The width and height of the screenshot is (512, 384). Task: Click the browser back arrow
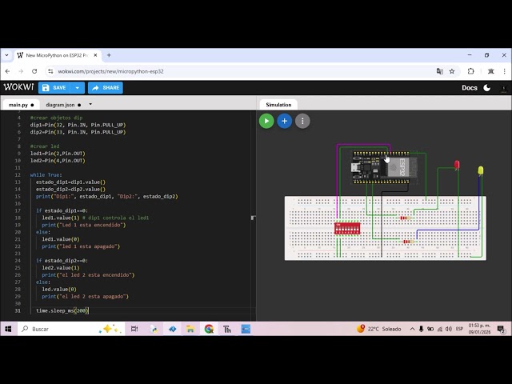(x=7, y=71)
